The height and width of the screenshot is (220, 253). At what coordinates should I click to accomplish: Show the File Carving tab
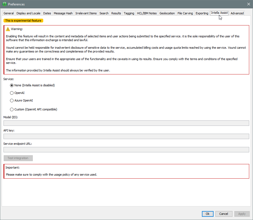(185, 13)
